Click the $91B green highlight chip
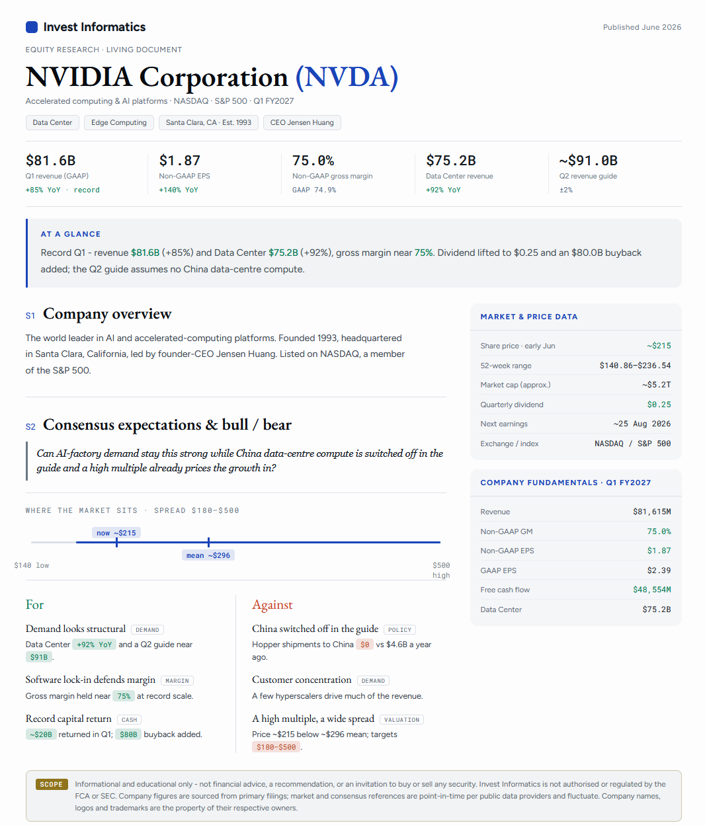This screenshot has width=705, height=825. click(39, 657)
